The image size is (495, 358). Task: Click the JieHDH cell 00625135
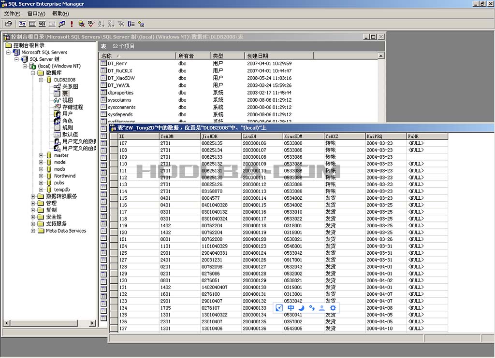(220, 143)
